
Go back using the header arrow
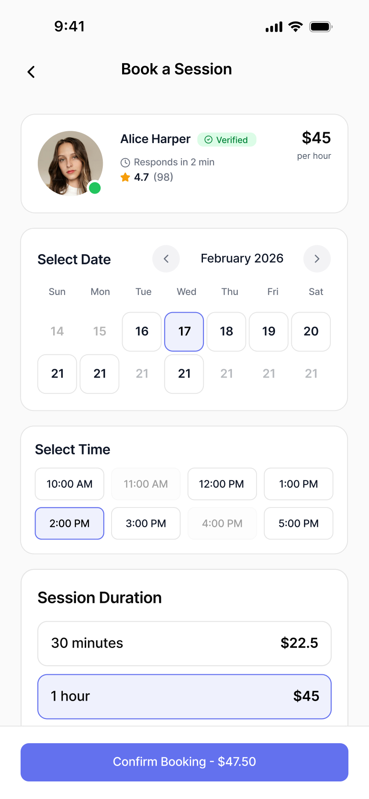point(31,72)
